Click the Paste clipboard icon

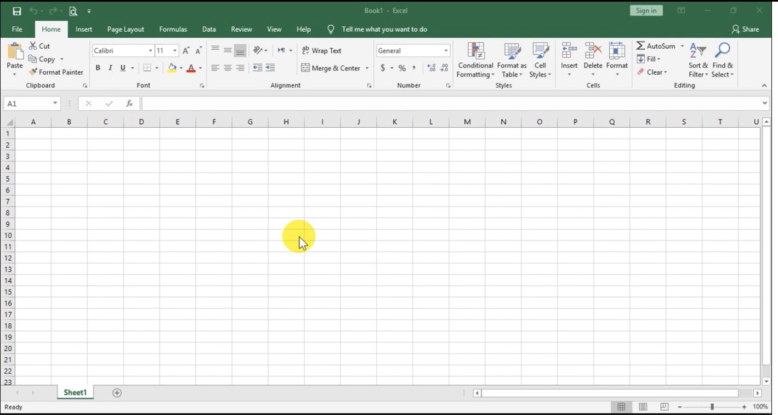[x=15, y=51]
